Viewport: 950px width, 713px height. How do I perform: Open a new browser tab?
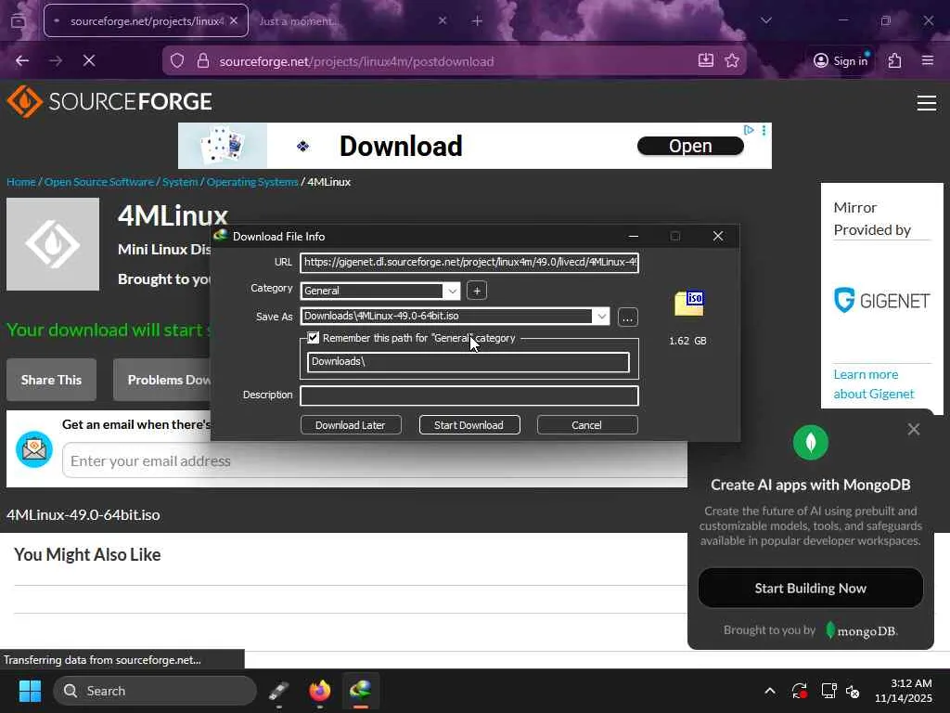coord(478,21)
